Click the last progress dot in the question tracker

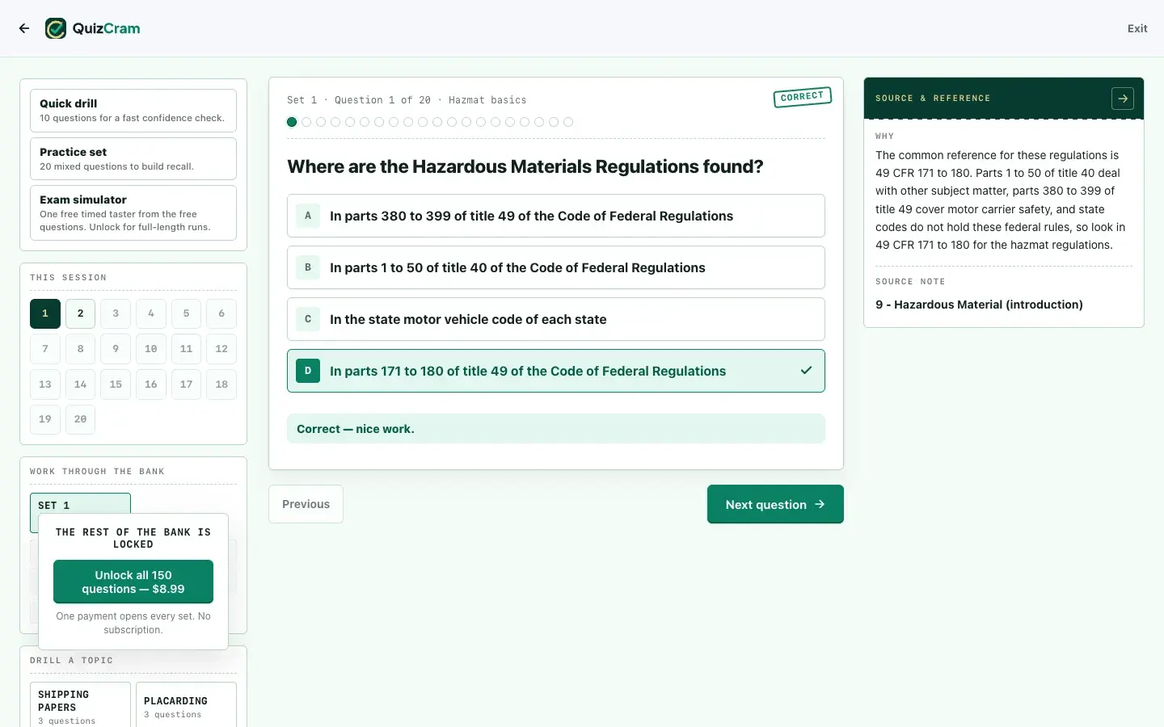pos(568,122)
